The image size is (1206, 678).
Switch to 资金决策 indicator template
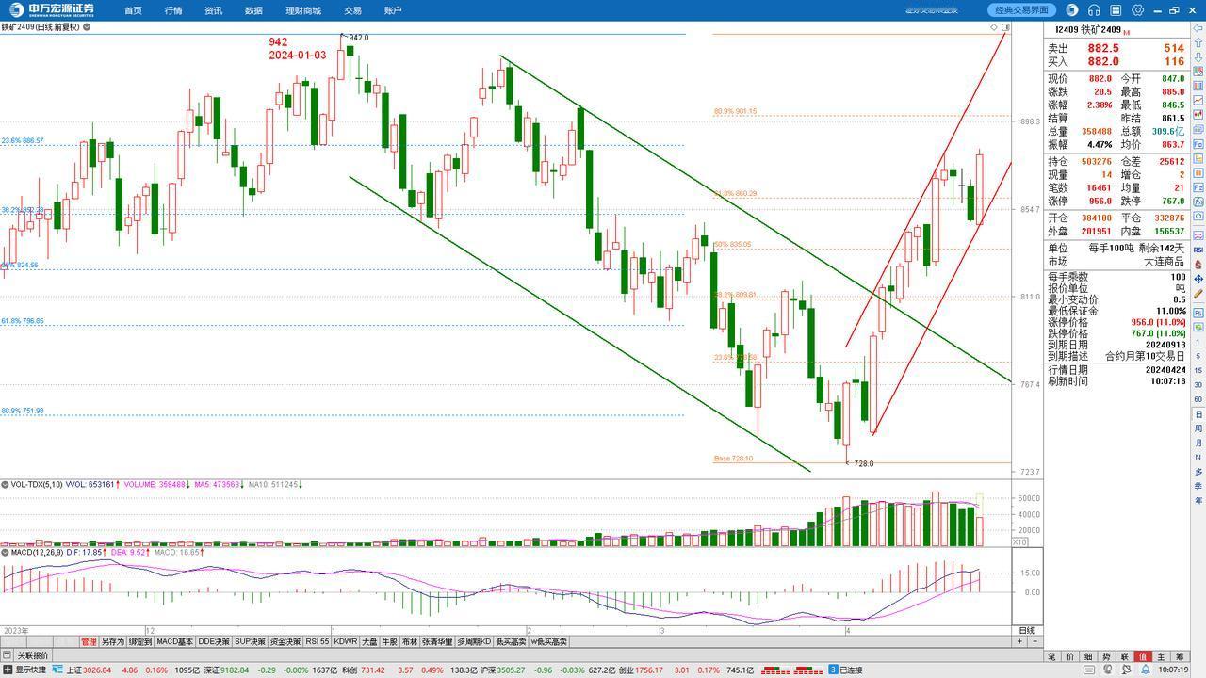pos(285,641)
